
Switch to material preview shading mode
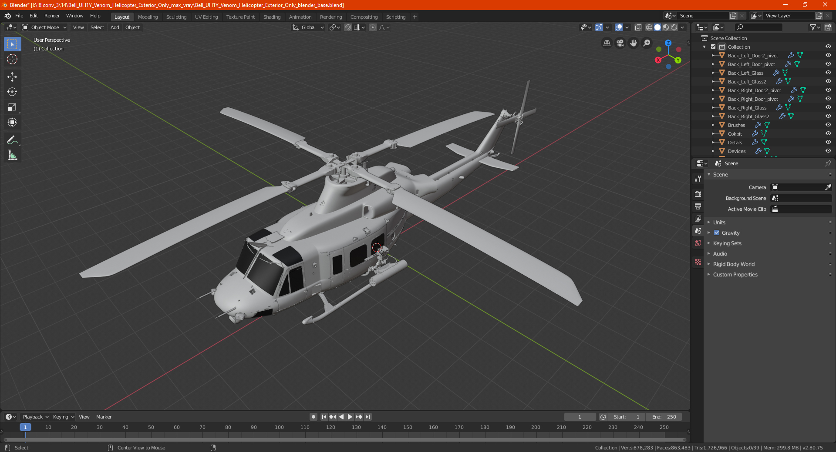[666, 27]
